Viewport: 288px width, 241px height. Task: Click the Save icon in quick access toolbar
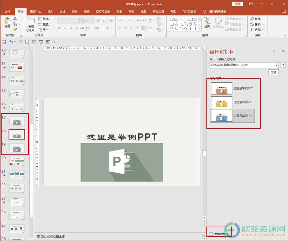coord(4,42)
